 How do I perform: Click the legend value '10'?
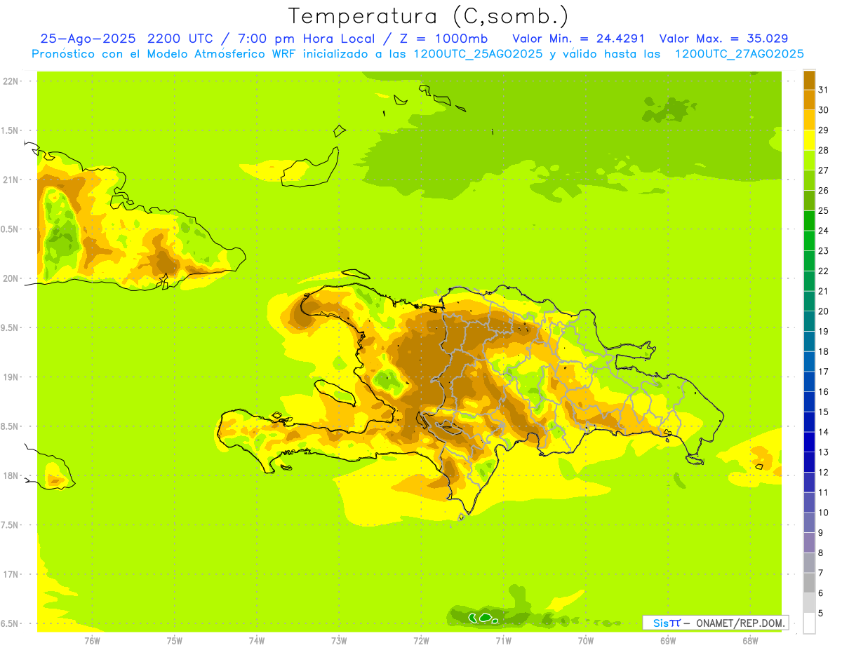click(x=824, y=513)
